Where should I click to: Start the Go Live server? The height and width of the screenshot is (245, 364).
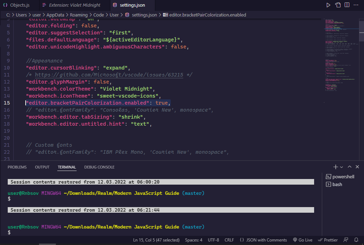click(x=303, y=240)
